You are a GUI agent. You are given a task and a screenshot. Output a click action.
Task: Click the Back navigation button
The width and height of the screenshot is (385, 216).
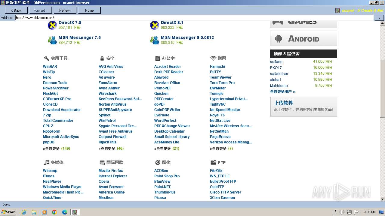pyautogui.click(x=17, y=10)
